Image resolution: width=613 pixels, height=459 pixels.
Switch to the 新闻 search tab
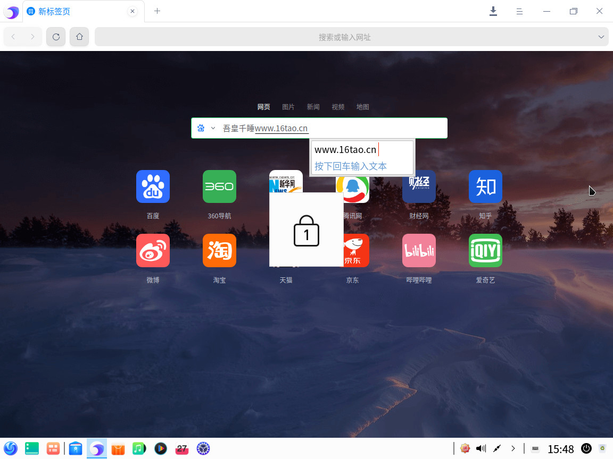click(313, 107)
